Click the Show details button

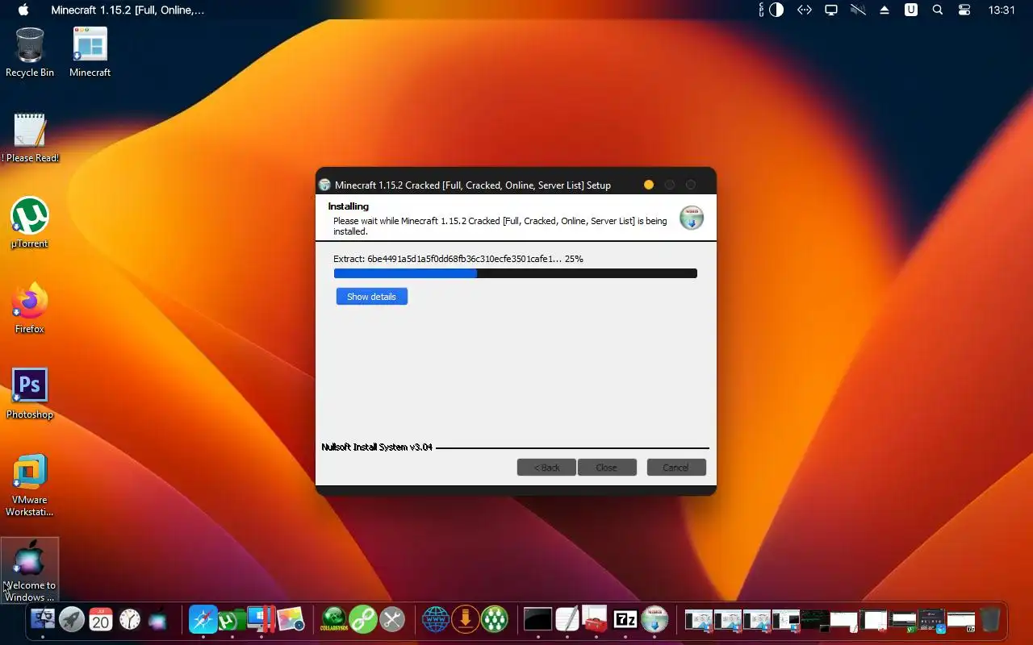click(371, 297)
